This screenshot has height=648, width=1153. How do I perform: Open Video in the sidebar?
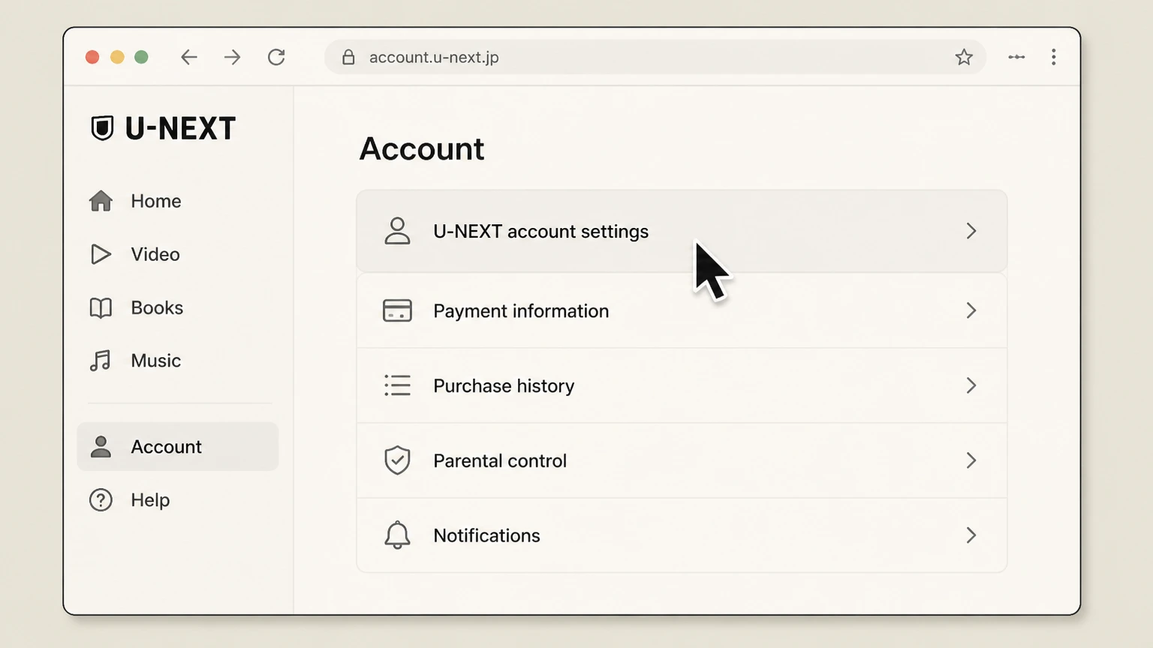click(178, 254)
